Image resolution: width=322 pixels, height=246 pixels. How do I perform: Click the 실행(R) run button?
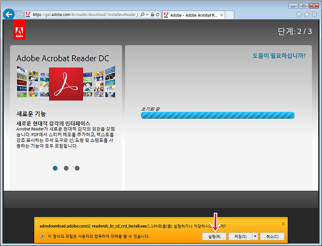pos(214,237)
